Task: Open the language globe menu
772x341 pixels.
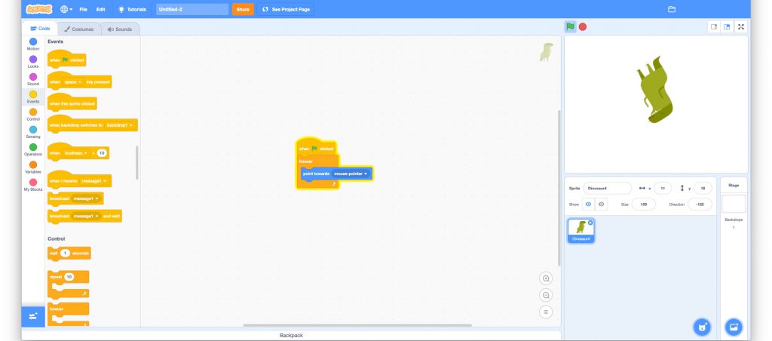Action: [x=66, y=9]
